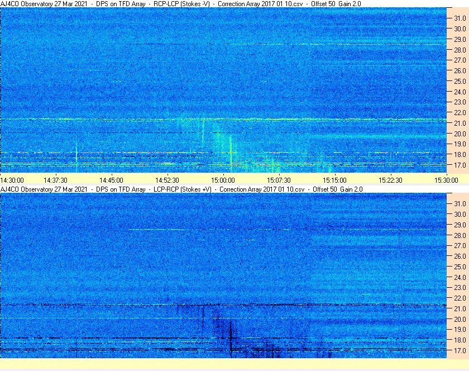The image size is (469, 371).
Task: Click 31.0 frequency label on Stokes -V plot
Action: 460,18
